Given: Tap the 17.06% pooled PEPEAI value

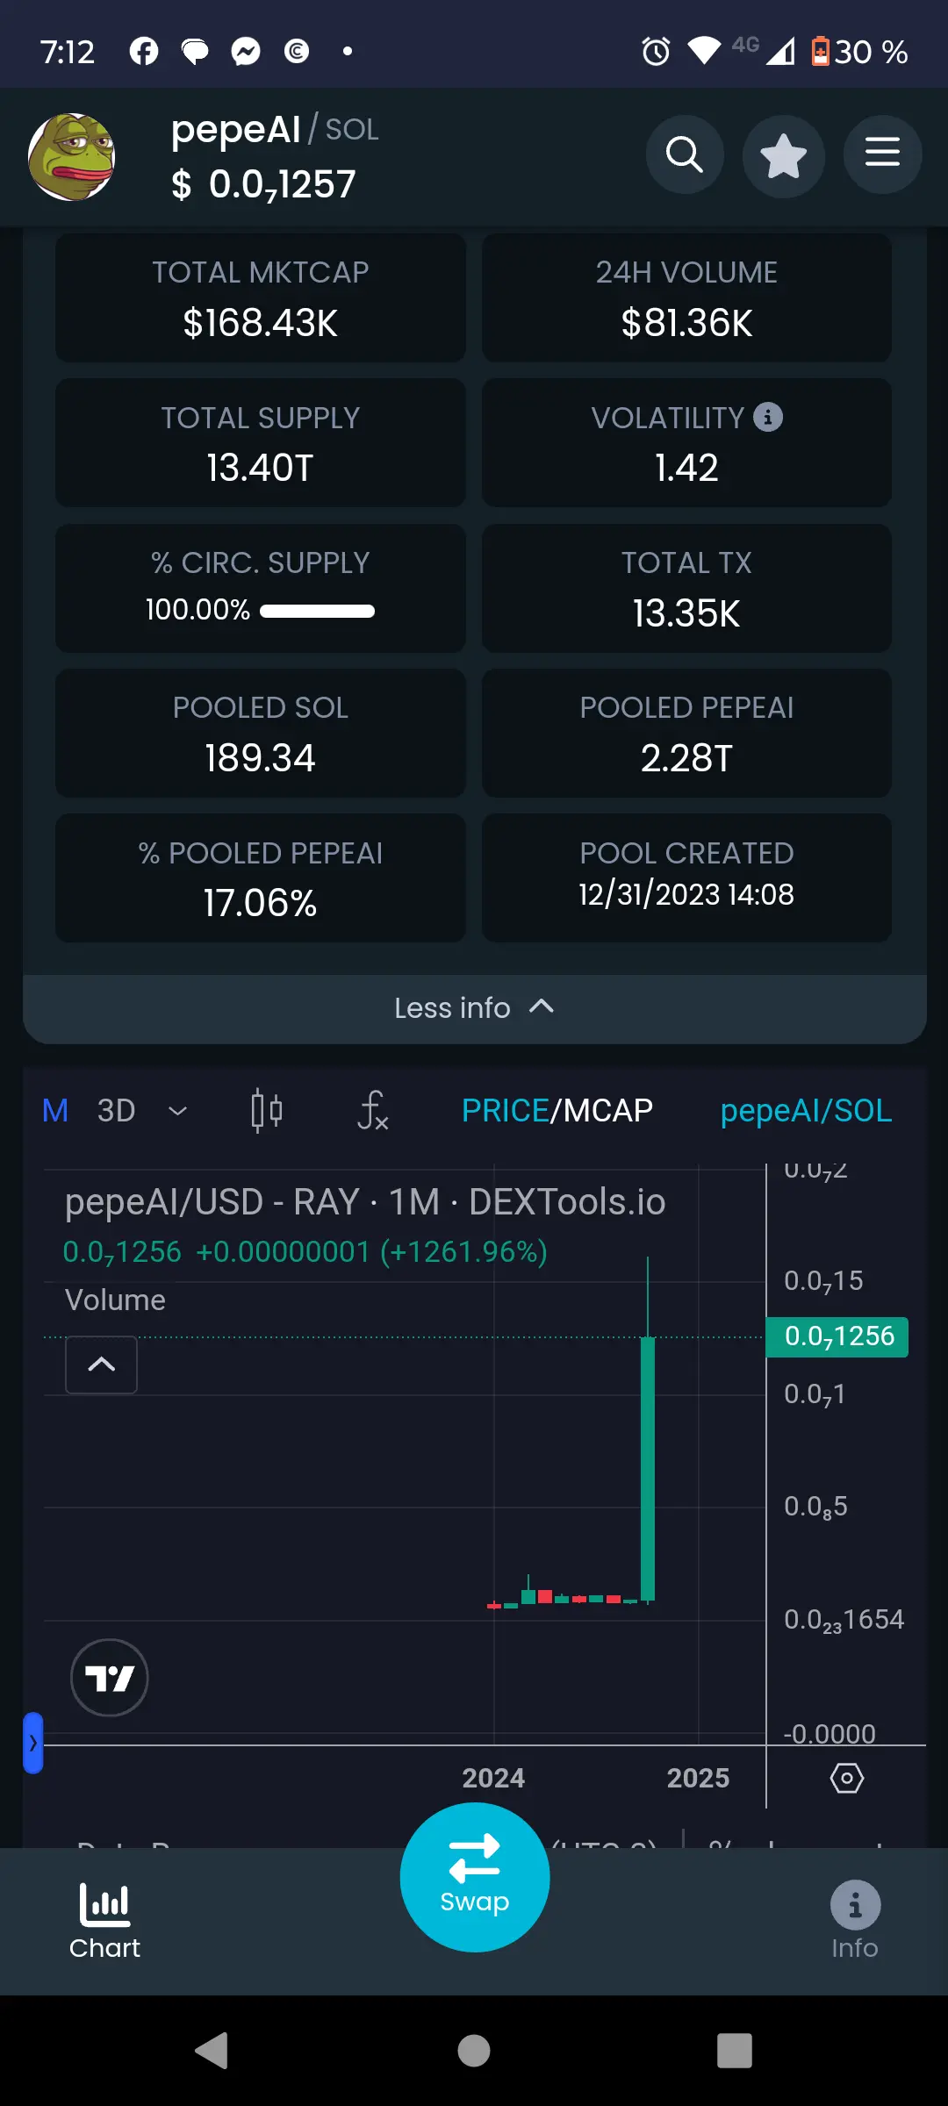Looking at the screenshot, I should click(x=261, y=903).
